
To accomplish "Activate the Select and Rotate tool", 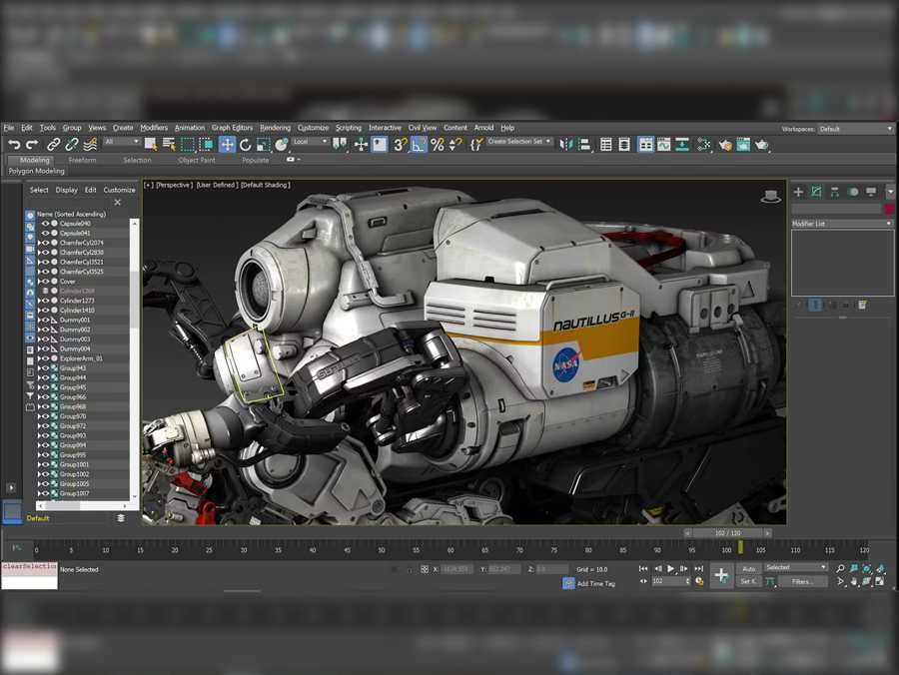I will pos(246,145).
